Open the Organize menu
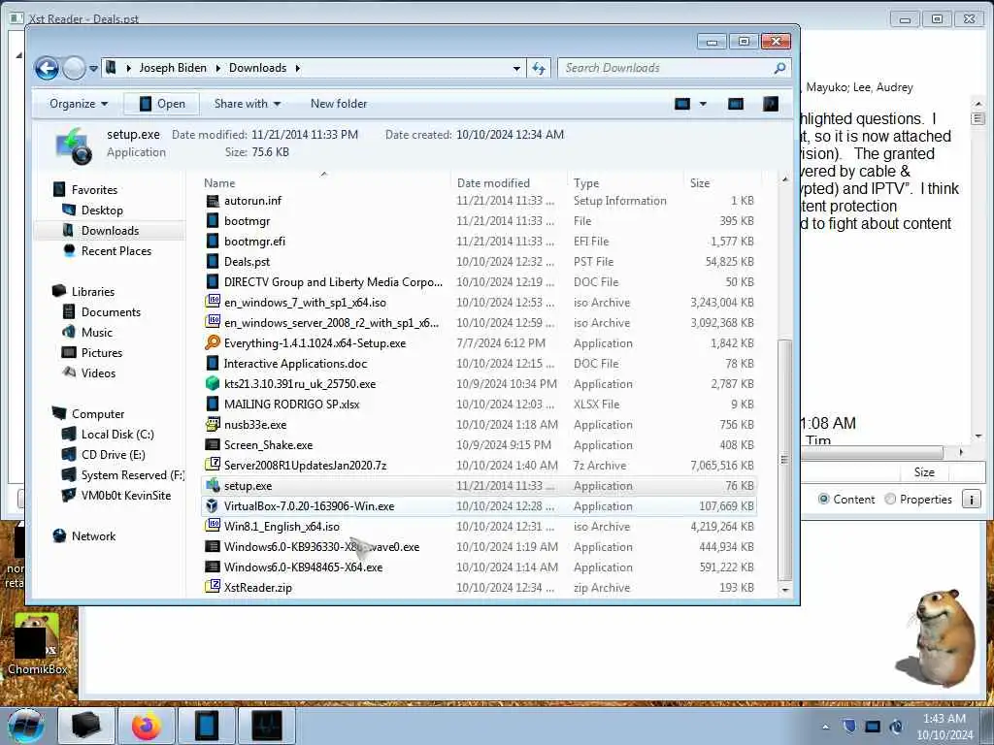 point(79,103)
